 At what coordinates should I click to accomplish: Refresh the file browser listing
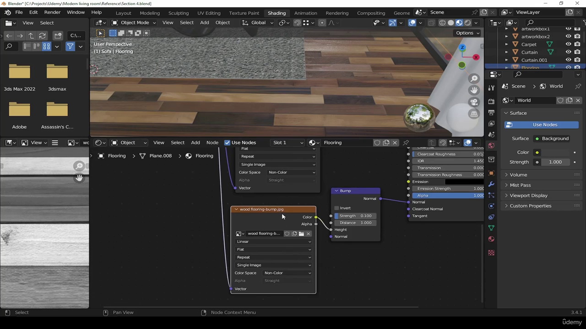(42, 36)
